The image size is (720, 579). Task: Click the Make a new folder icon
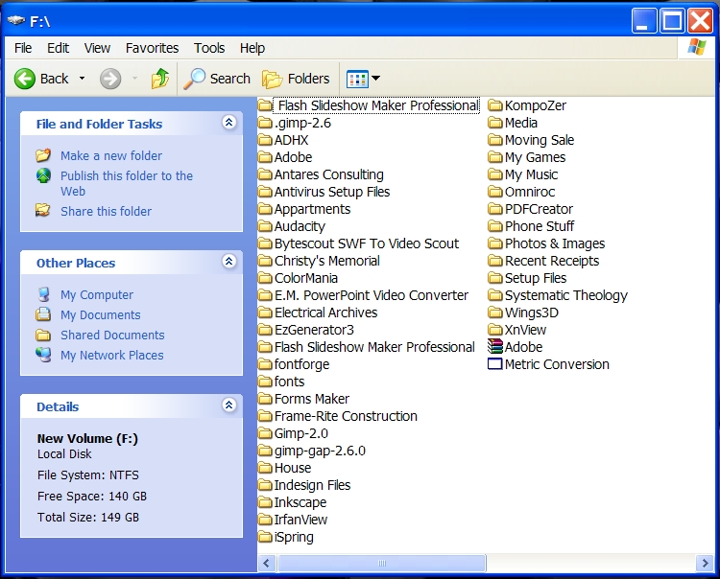coord(43,155)
